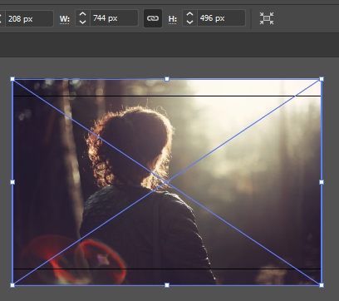Click the W: width label

click(x=65, y=19)
